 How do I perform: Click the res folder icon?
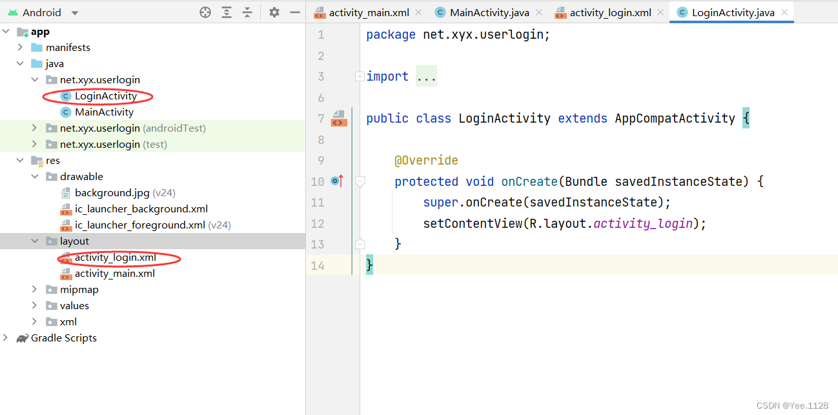pyautogui.click(x=37, y=160)
